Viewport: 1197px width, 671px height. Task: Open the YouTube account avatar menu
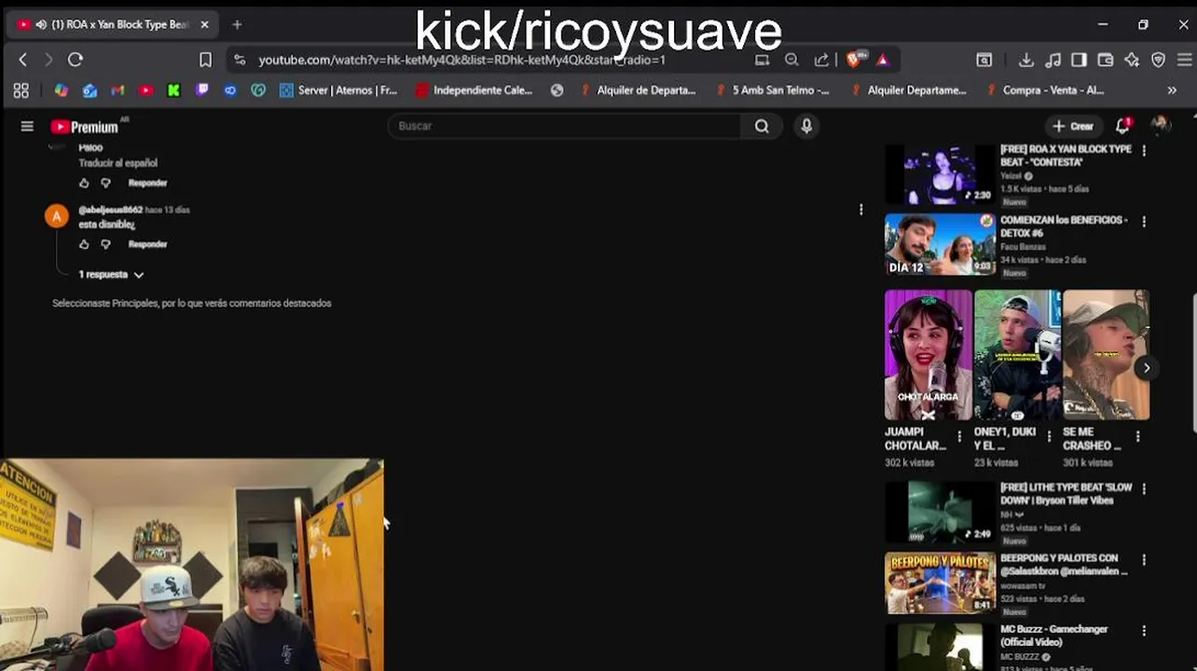point(1160,126)
